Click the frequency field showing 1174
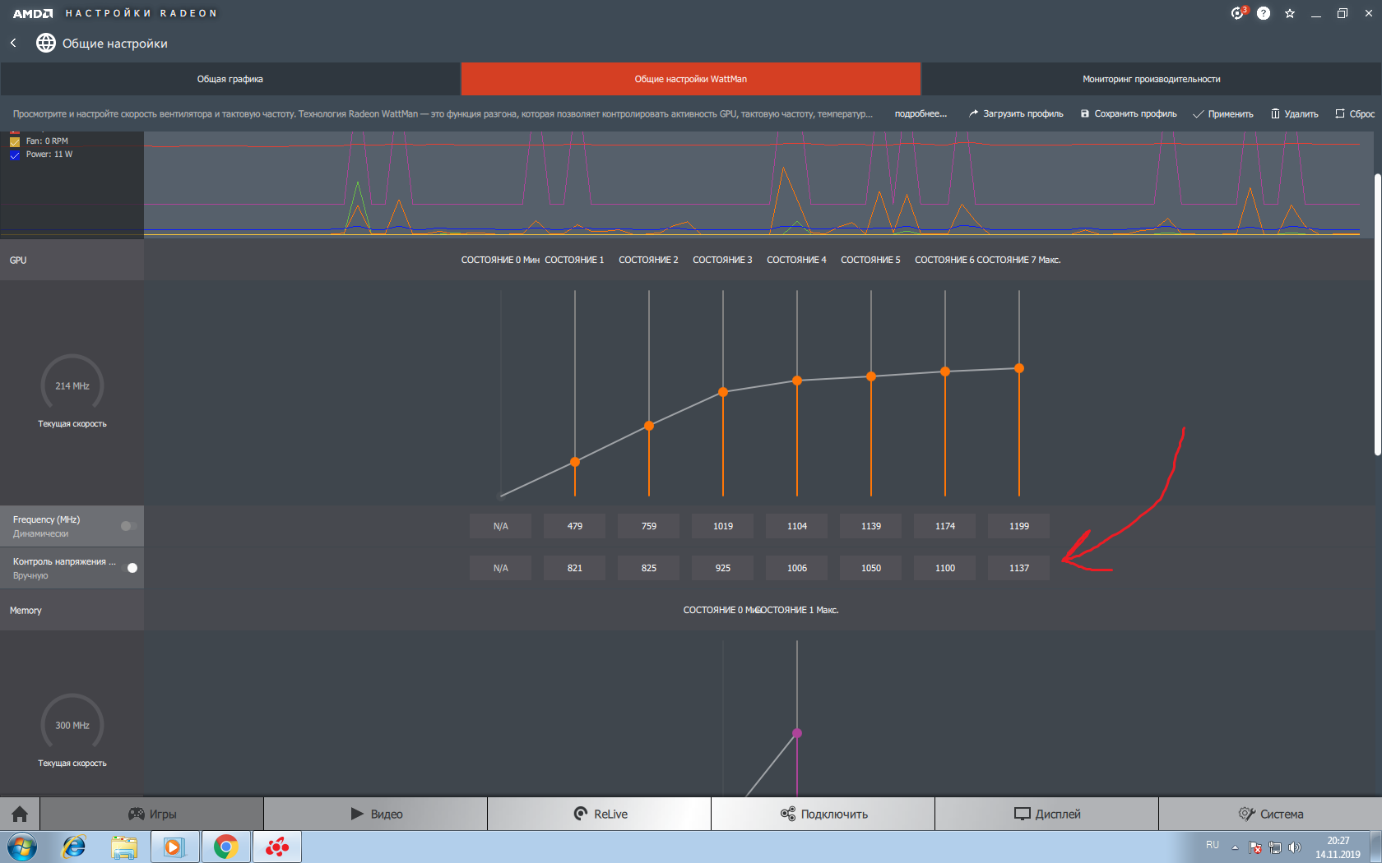The width and height of the screenshot is (1382, 863). pos(945,526)
